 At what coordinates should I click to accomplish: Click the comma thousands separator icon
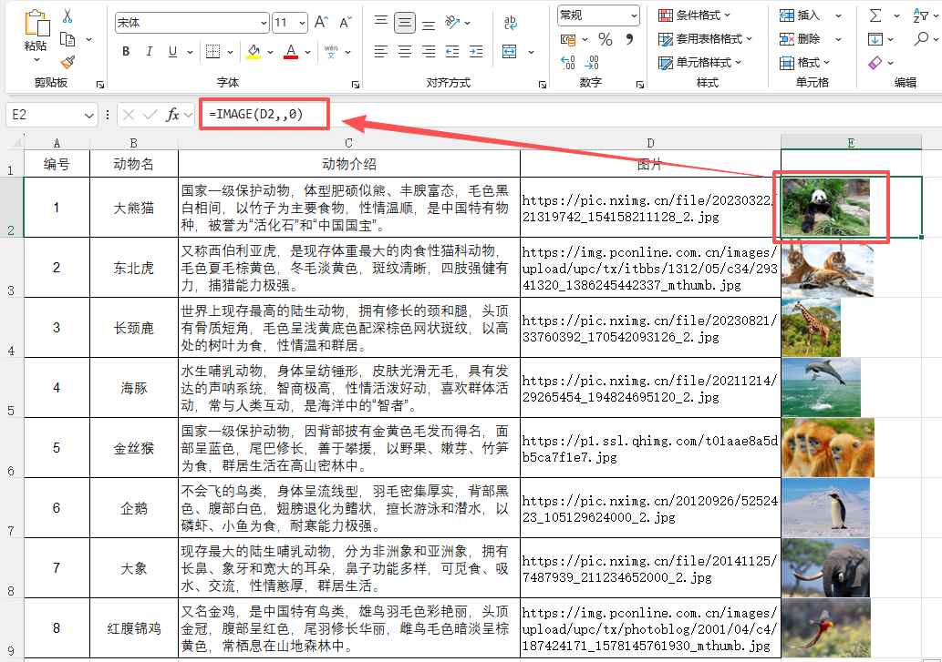pos(630,39)
